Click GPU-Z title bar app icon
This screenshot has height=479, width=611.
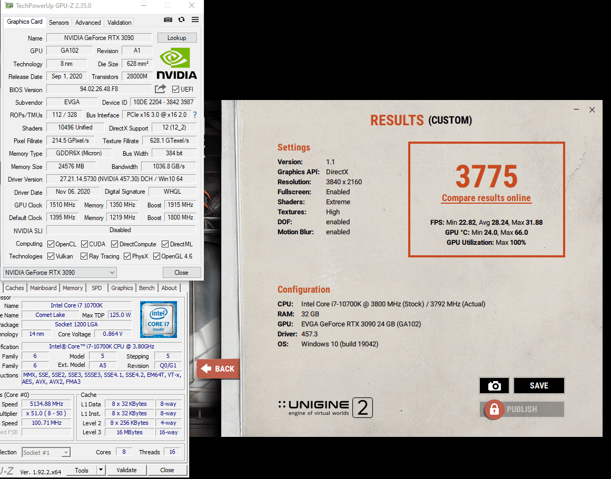point(9,5)
